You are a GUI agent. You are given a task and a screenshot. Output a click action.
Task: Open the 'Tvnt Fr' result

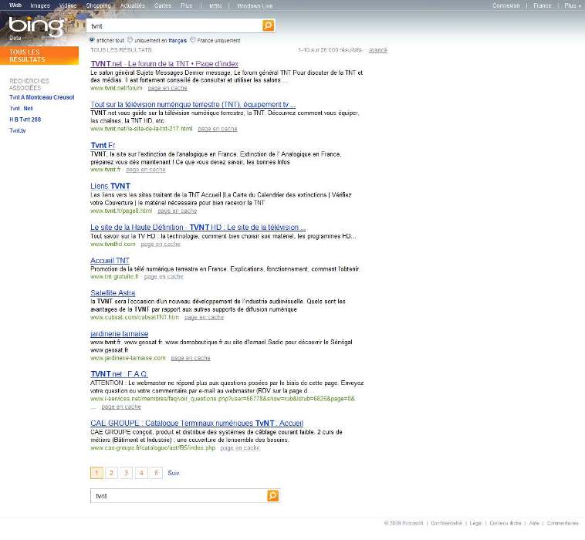pyautogui.click(x=103, y=145)
